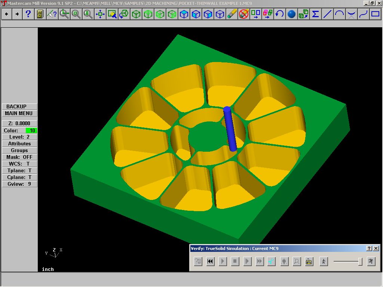Click the Z: 0.0000 depth field
The image size is (383, 287).
(19, 123)
